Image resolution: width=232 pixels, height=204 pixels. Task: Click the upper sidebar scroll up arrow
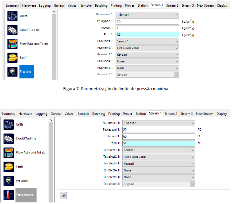coord(54,12)
